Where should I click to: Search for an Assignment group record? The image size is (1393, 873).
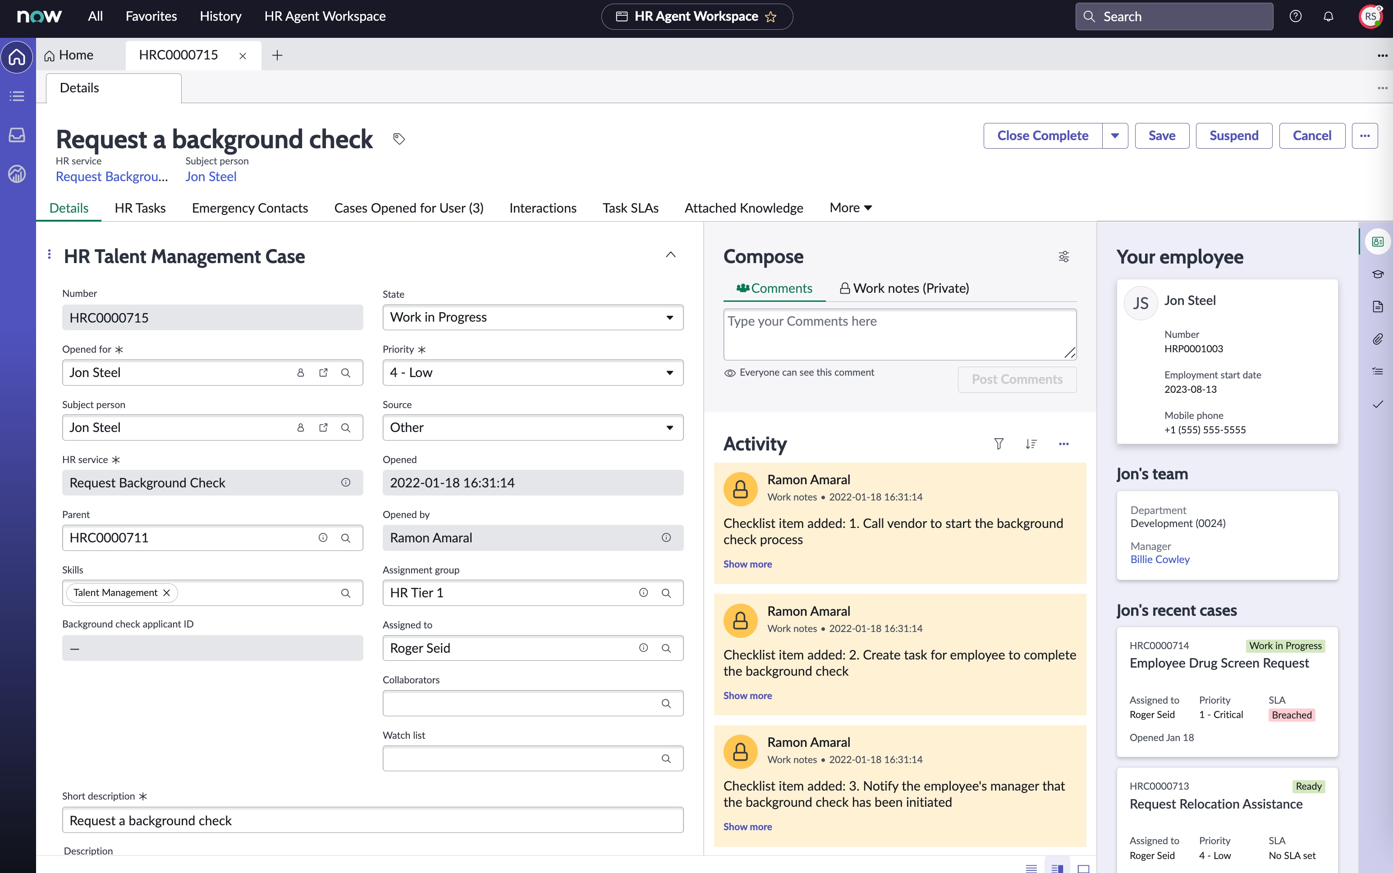666,592
